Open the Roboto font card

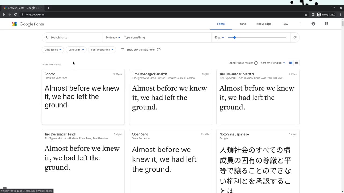[83, 97]
